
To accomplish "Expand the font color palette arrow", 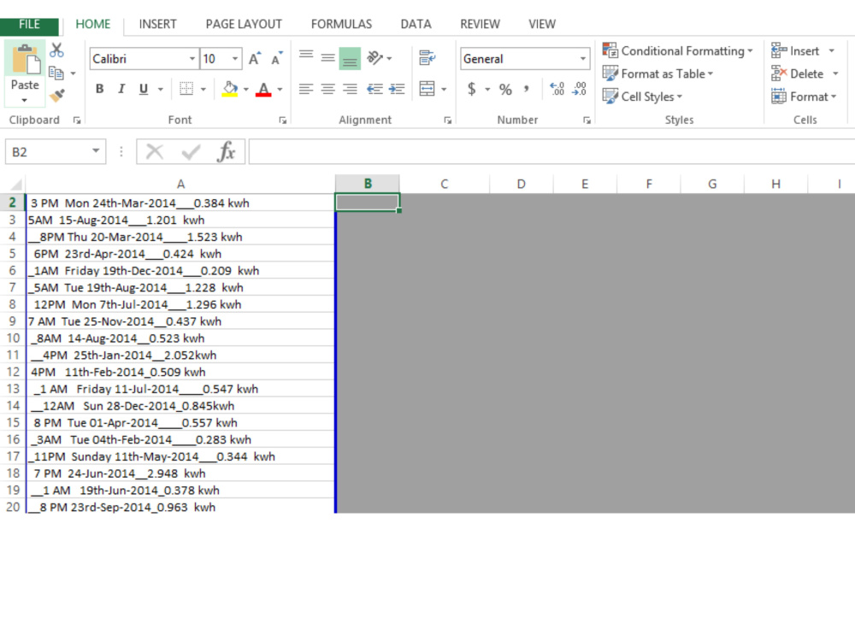I will click(280, 90).
